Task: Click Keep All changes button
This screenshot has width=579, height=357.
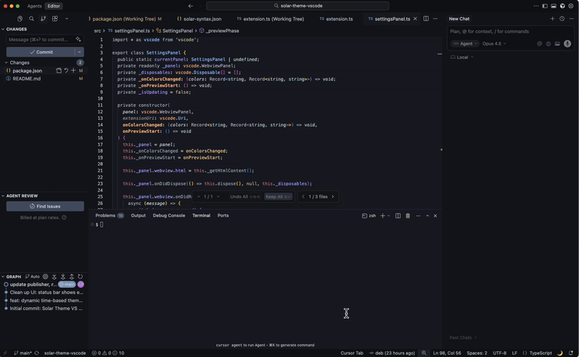Action: (x=279, y=197)
